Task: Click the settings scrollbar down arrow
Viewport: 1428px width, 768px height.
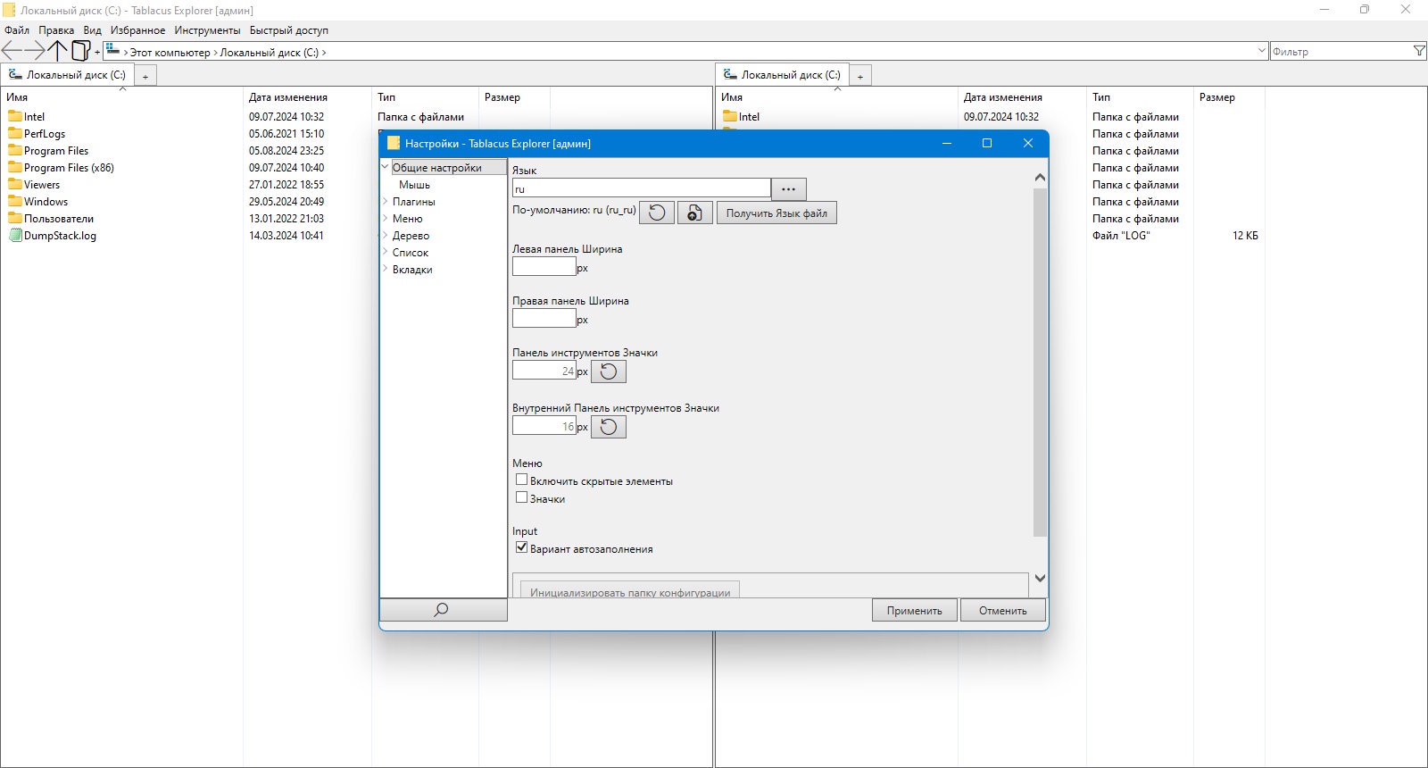Action: coord(1040,579)
